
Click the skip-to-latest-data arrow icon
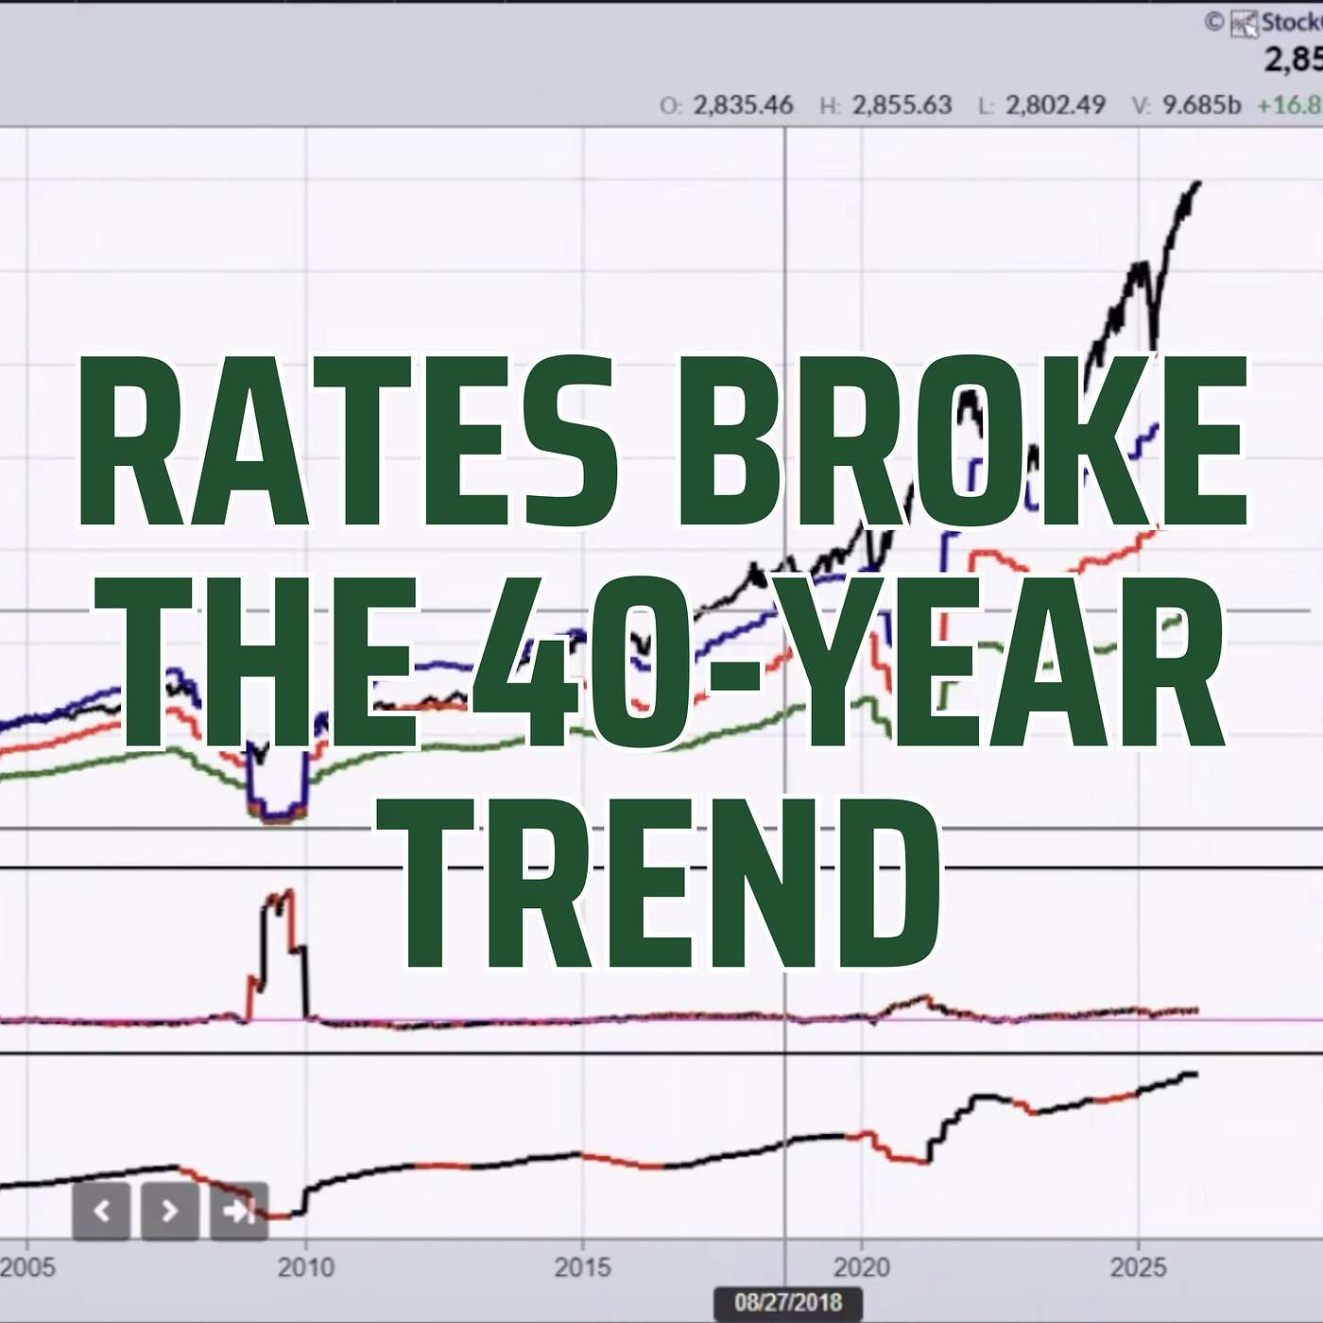pyautogui.click(x=237, y=1211)
